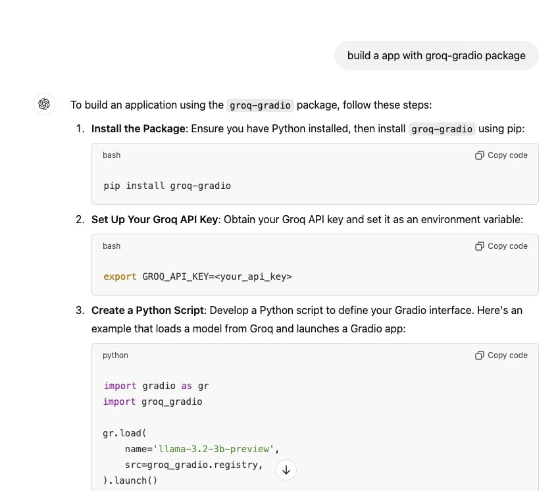The width and height of the screenshot is (558, 491).
Task: Click the 'import gradio as gr' line
Action: click(x=156, y=386)
